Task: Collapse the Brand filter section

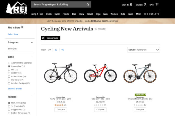Action: click(x=32, y=57)
